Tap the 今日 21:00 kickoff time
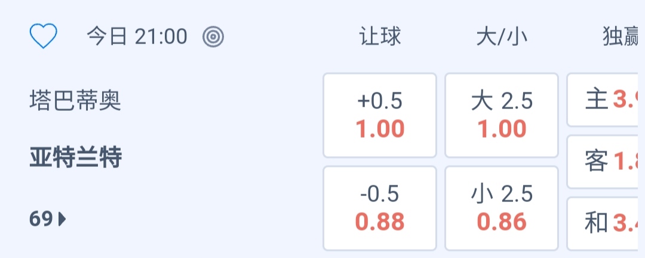The height and width of the screenshot is (258, 645). [137, 37]
